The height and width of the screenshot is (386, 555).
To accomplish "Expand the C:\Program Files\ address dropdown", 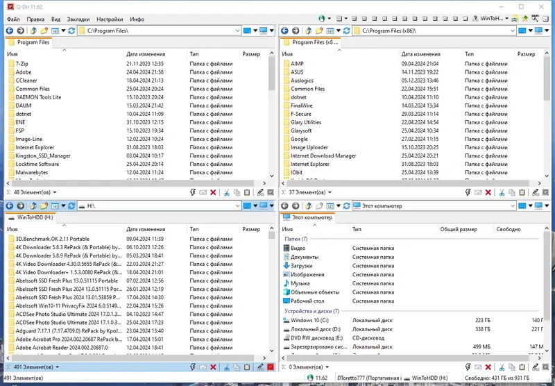I will click(237, 31).
